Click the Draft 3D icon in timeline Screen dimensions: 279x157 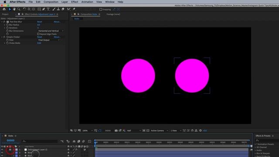[x=68, y=141]
